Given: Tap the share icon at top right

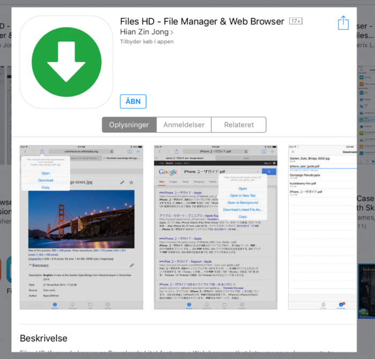Looking at the screenshot, I should [343, 23].
